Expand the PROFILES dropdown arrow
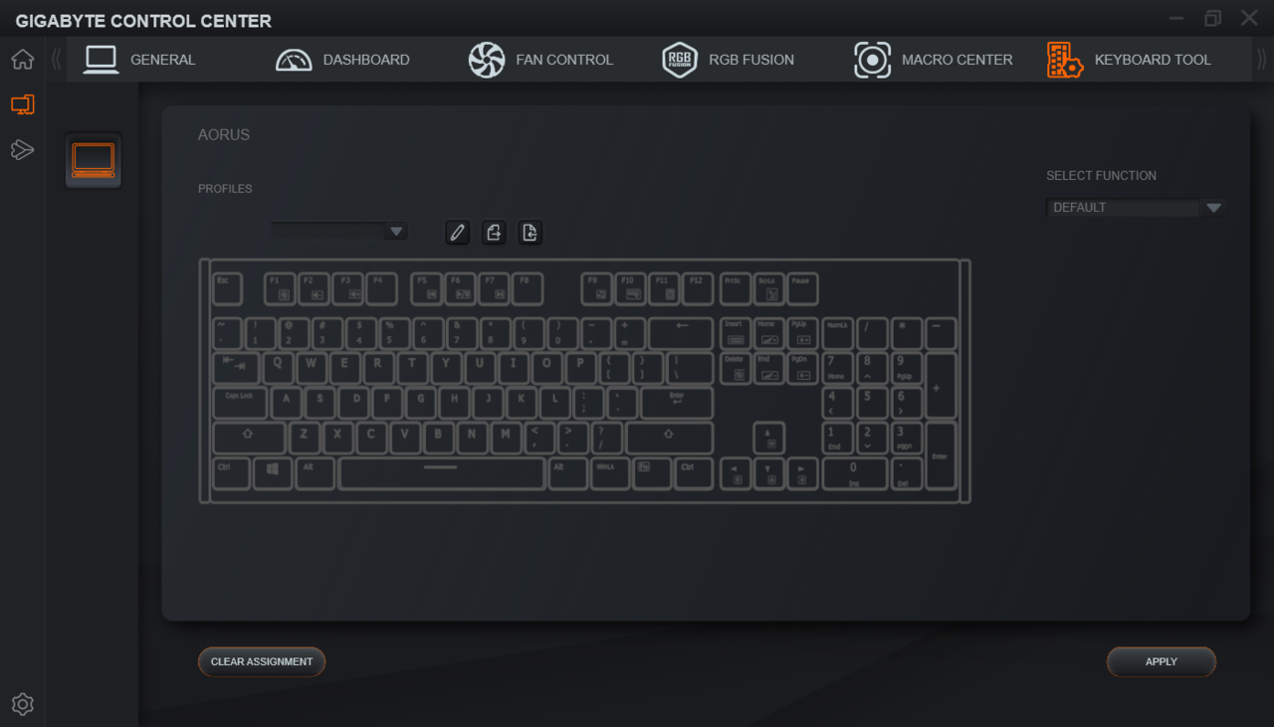This screenshot has width=1274, height=727. point(397,231)
